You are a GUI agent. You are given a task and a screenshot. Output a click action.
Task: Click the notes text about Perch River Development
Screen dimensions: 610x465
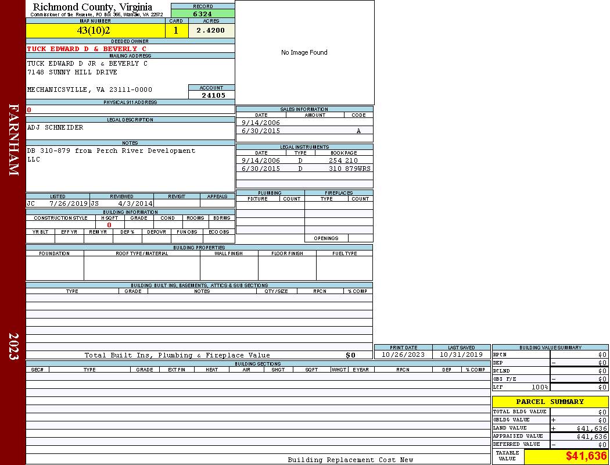(111, 151)
